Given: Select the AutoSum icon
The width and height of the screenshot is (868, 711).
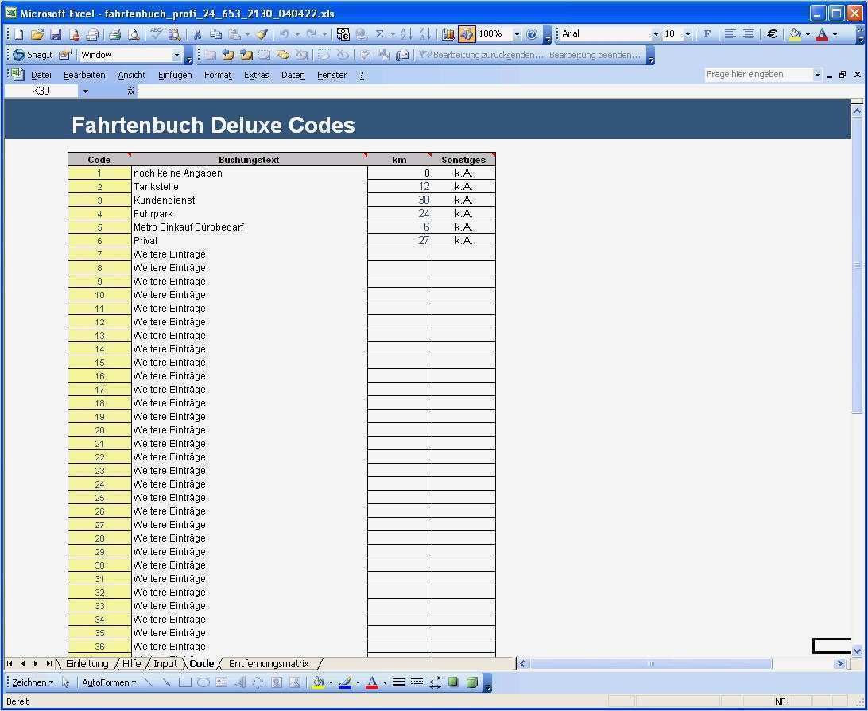Looking at the screenshot, I should point(380,33).
